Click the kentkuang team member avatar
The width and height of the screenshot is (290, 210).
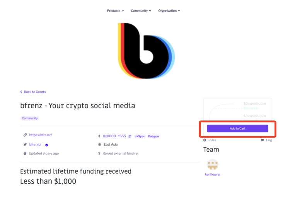[x=212, y=165]
